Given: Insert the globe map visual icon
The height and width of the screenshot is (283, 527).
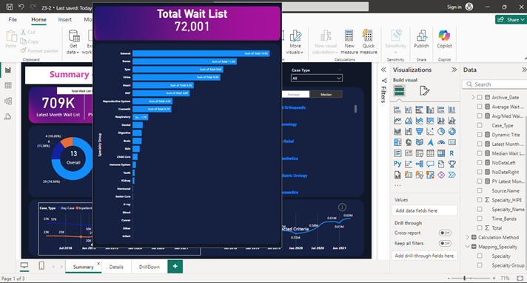Looking at the screenshot, I should 409,142.
